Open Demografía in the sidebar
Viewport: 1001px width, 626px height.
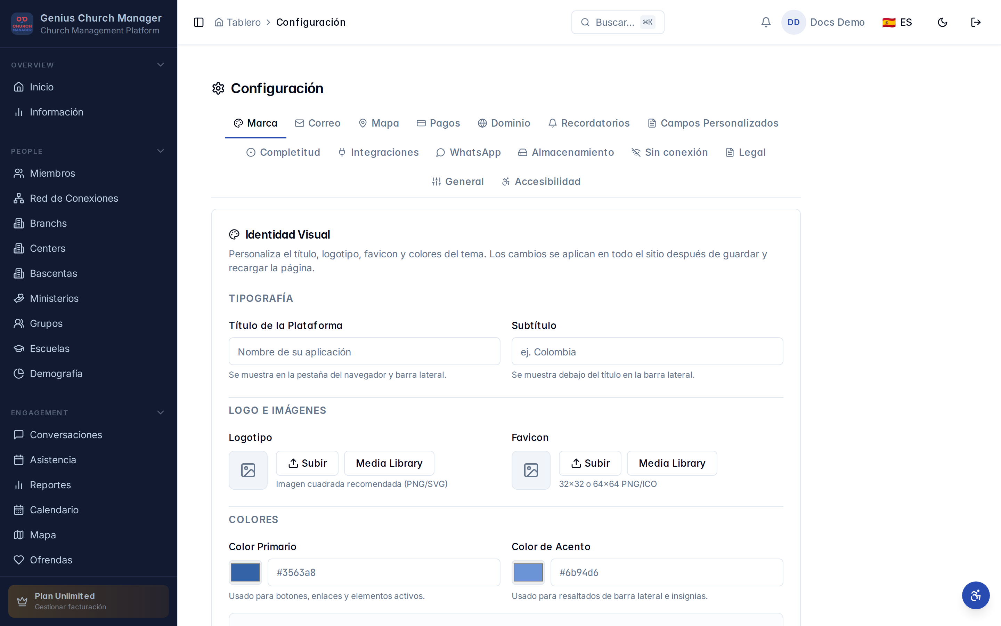point(89,374)
